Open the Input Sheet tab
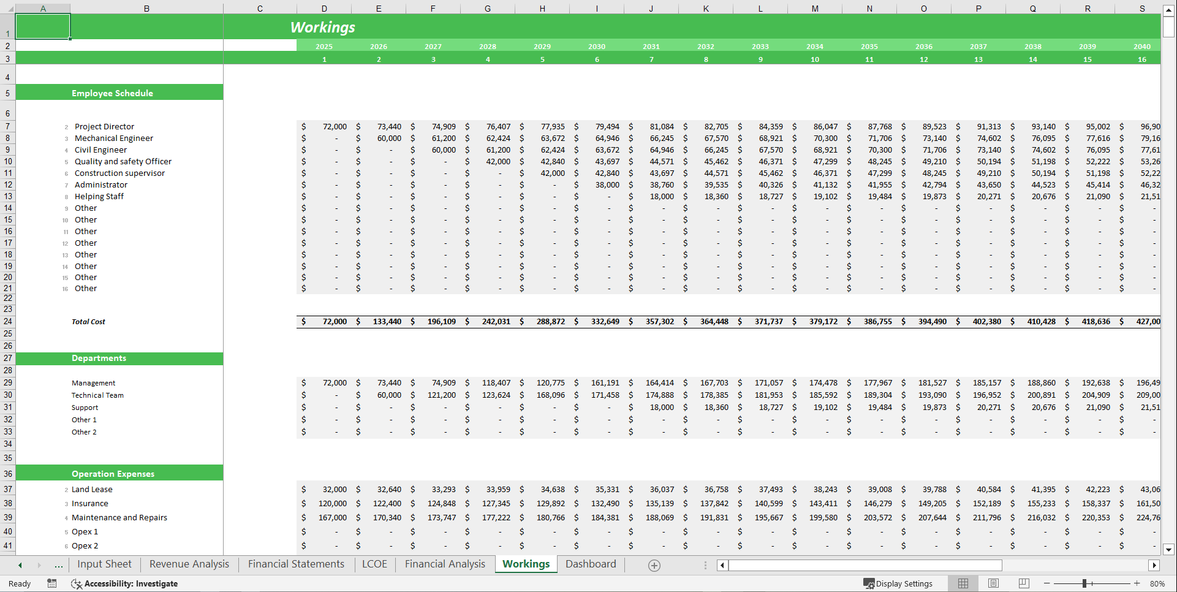 [x=104, y=564]
